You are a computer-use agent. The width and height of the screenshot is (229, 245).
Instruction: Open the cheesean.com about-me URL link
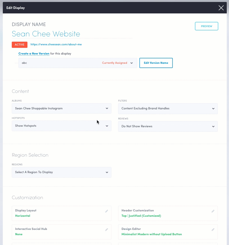tap(56, 44)
